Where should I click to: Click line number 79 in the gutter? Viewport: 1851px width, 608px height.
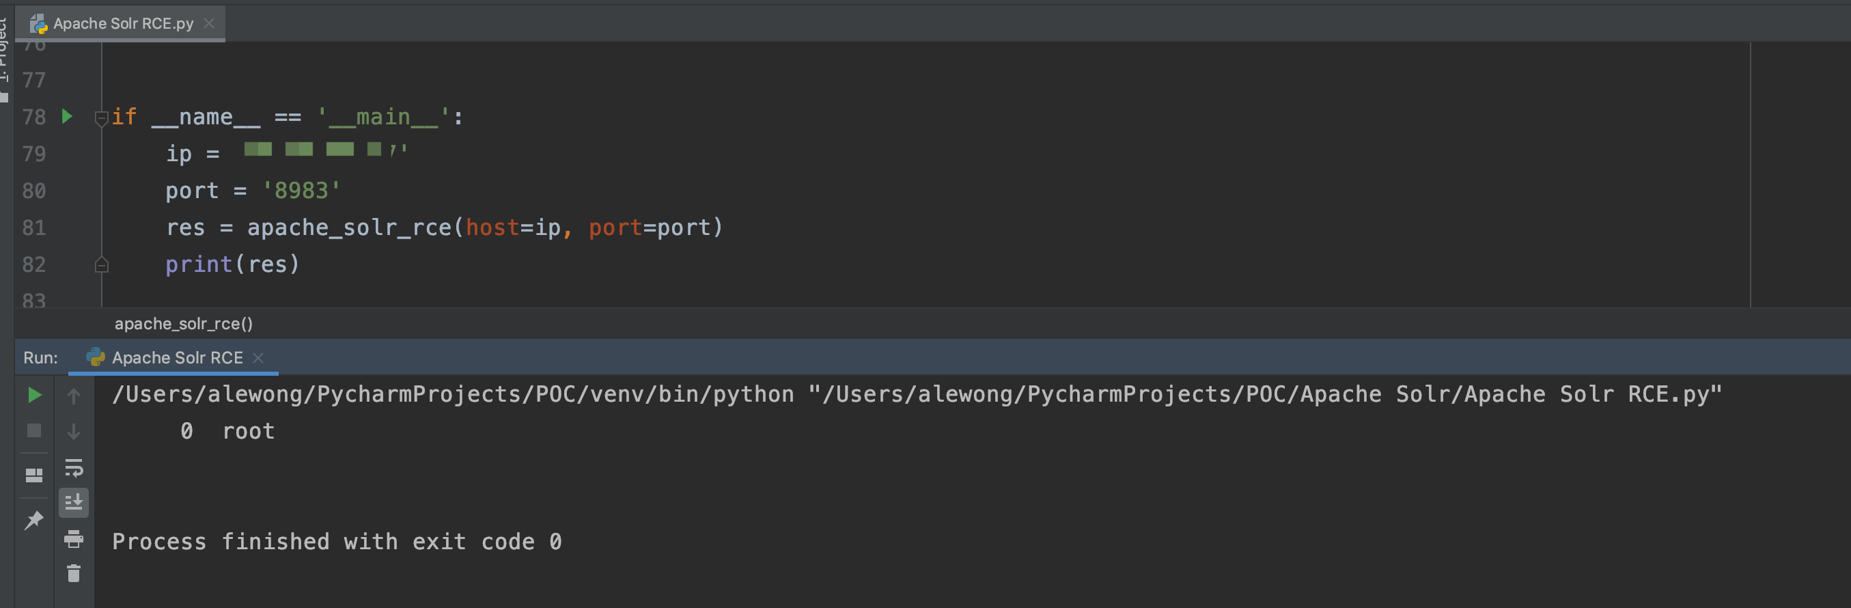click(x=33, y=154)
